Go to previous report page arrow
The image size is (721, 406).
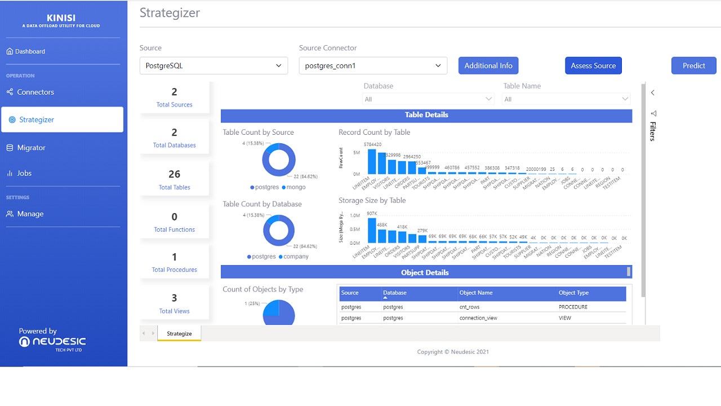[x=144, y=333]
